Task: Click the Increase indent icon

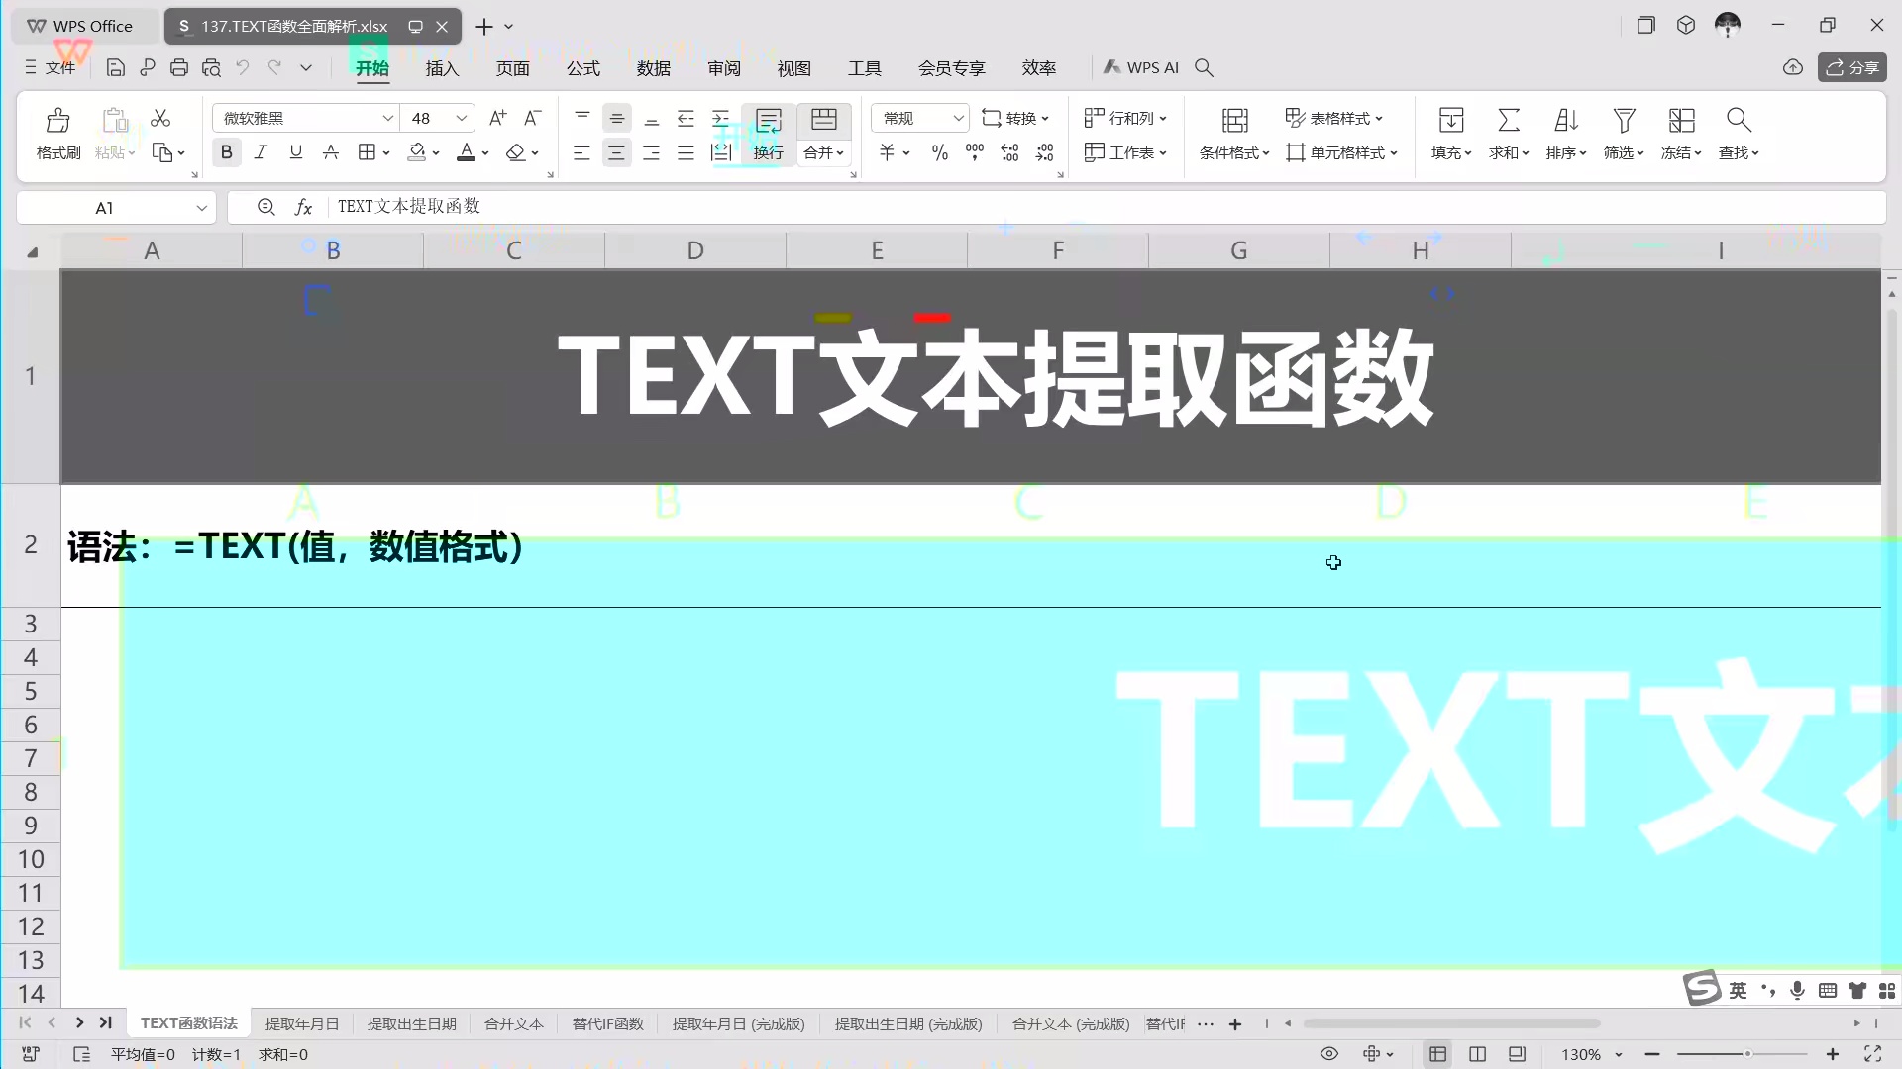Action: click(x=721, y=119)
